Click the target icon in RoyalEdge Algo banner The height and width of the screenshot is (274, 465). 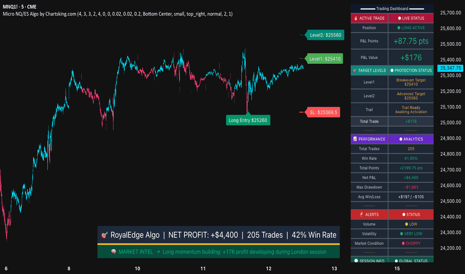coord(104,235)
